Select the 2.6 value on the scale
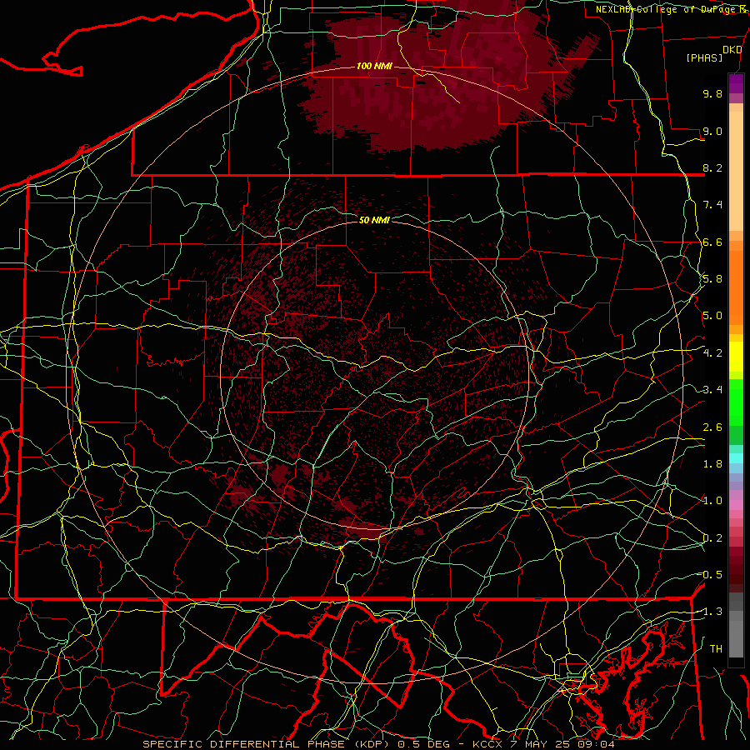Image resolution: width=750 pixels, height=750 pixels. [712, 427]
